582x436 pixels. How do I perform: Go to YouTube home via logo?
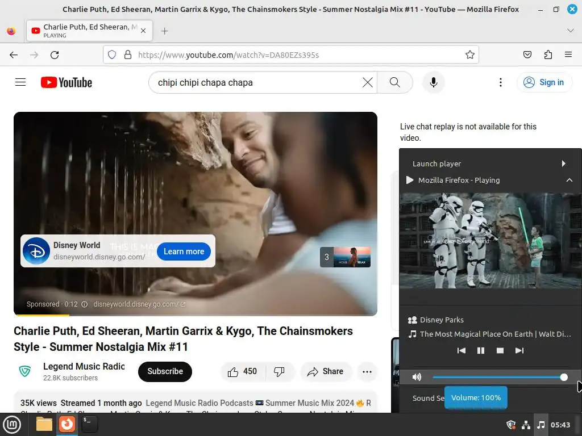coord(66,82)
